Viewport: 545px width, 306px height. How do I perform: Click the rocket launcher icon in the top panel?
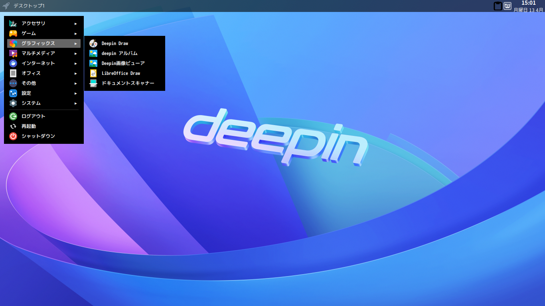pyautogui.click(x=6, y=6)
